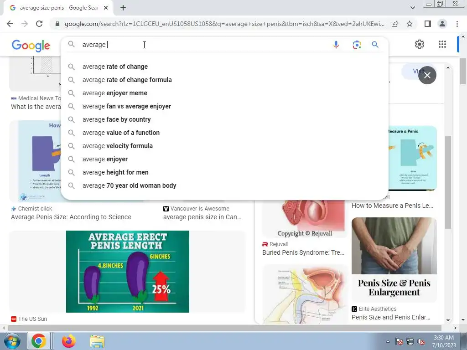
Task: Click the microphone voice search icon
Action: tap(336, 45)
